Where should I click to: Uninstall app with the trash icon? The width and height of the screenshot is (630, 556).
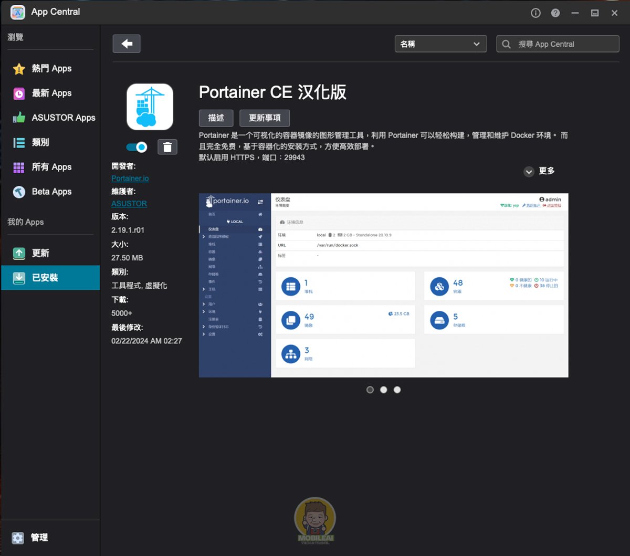pos(167,147)
